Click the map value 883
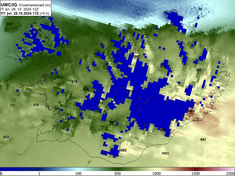235x176 pixels. 100,103
